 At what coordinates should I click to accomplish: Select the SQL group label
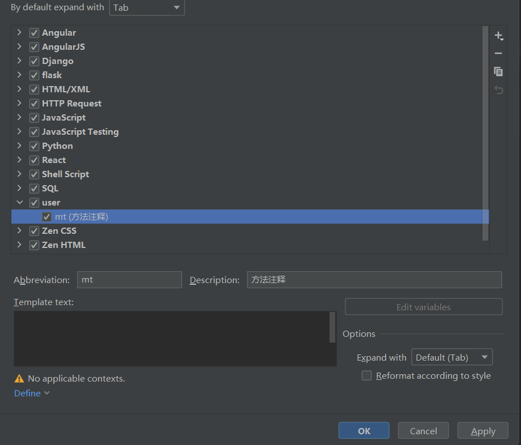(50, 189)
